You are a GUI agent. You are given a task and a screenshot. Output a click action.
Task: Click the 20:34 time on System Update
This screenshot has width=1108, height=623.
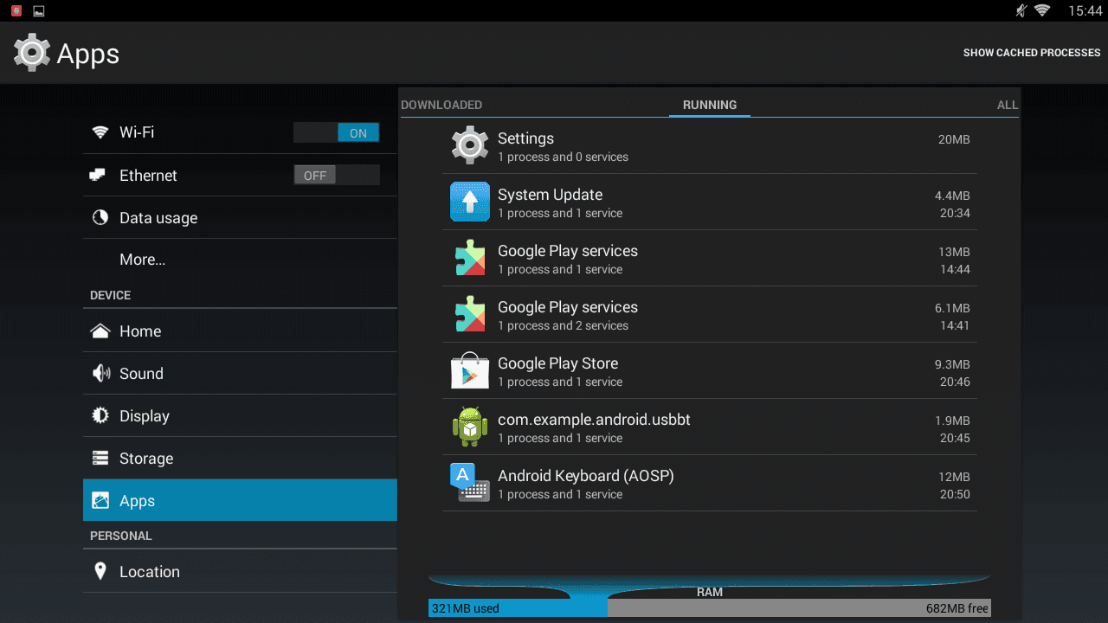[x=955, y=213]
